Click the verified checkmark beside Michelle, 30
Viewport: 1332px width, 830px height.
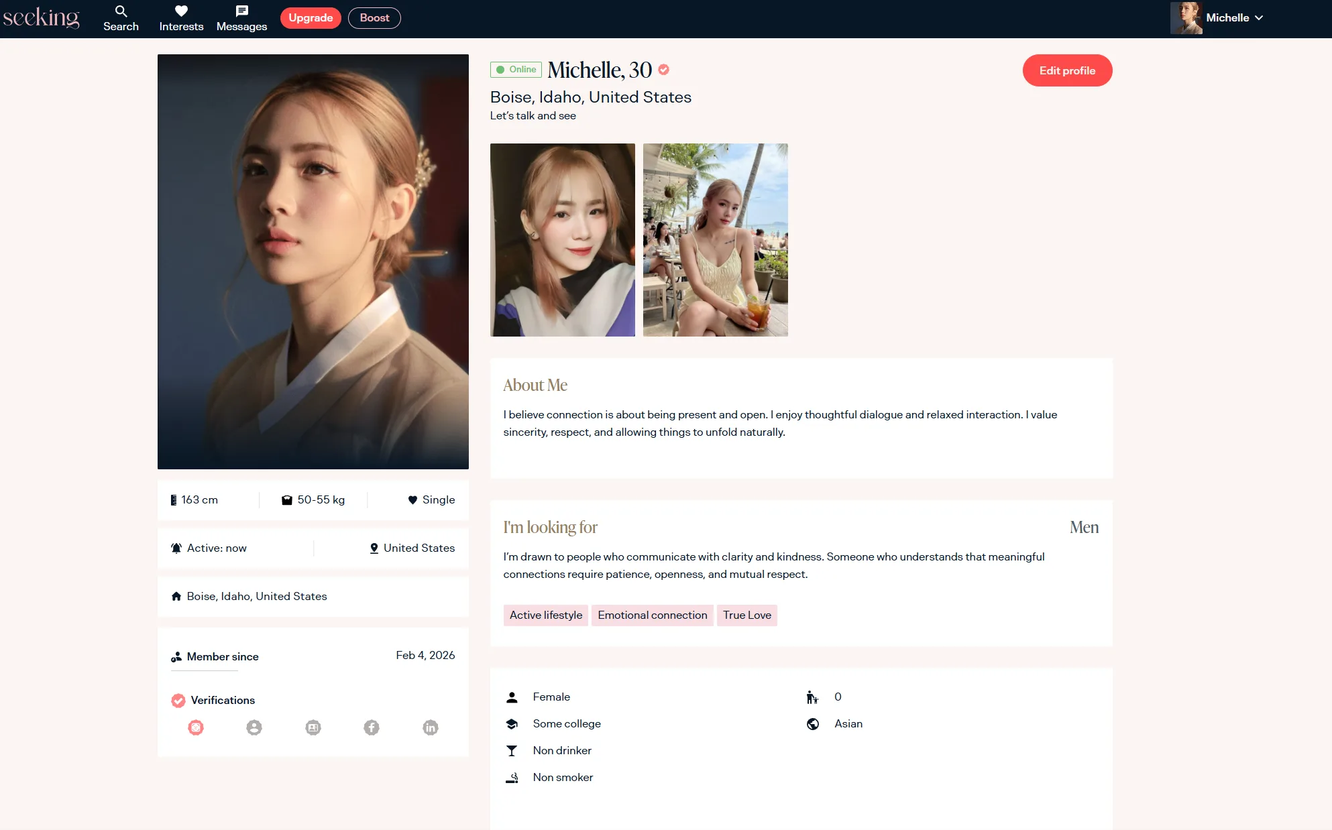pos(663,70)
